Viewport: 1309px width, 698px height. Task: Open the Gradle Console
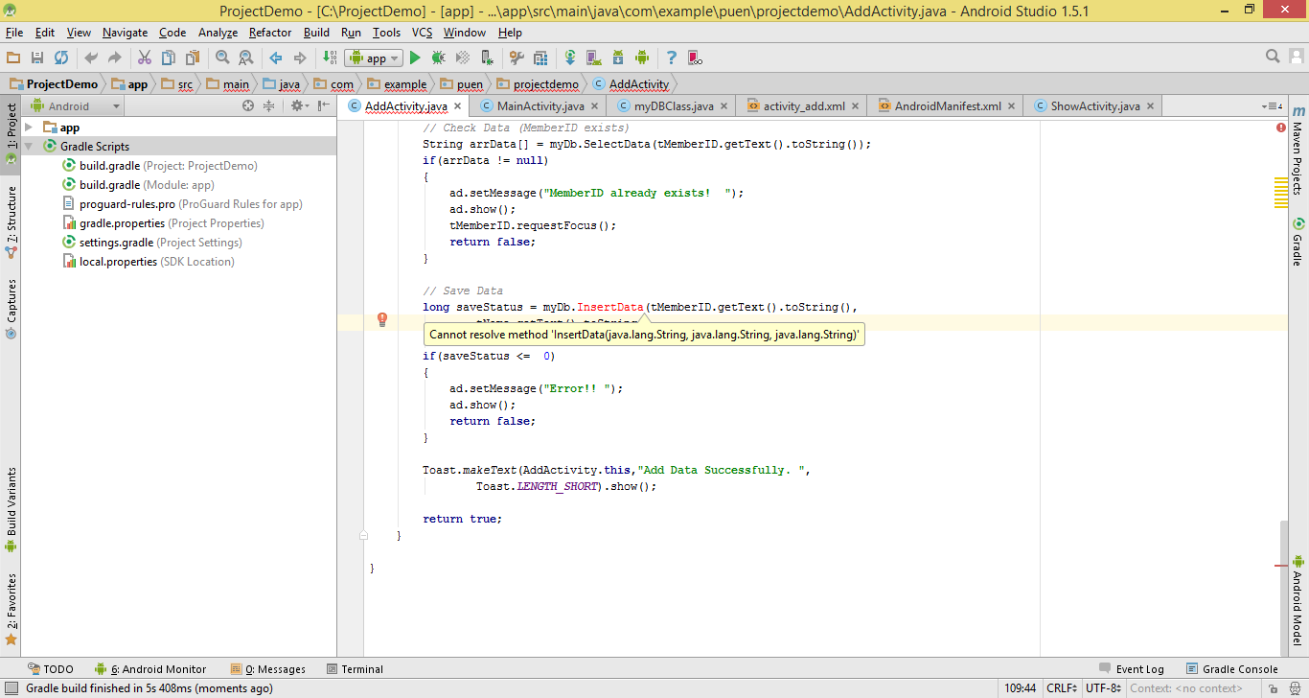1232,669
